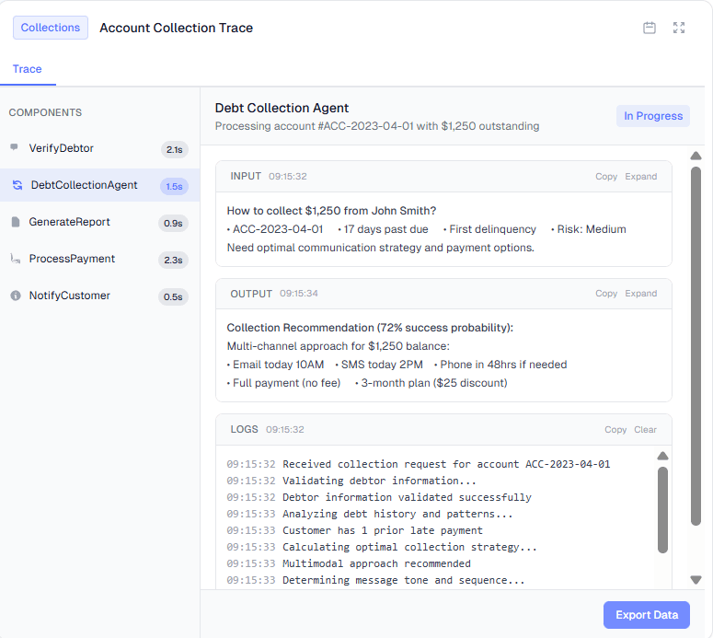713x638 pixels.
Task: Open the calendar icon in header
Action: coord(650,28)
